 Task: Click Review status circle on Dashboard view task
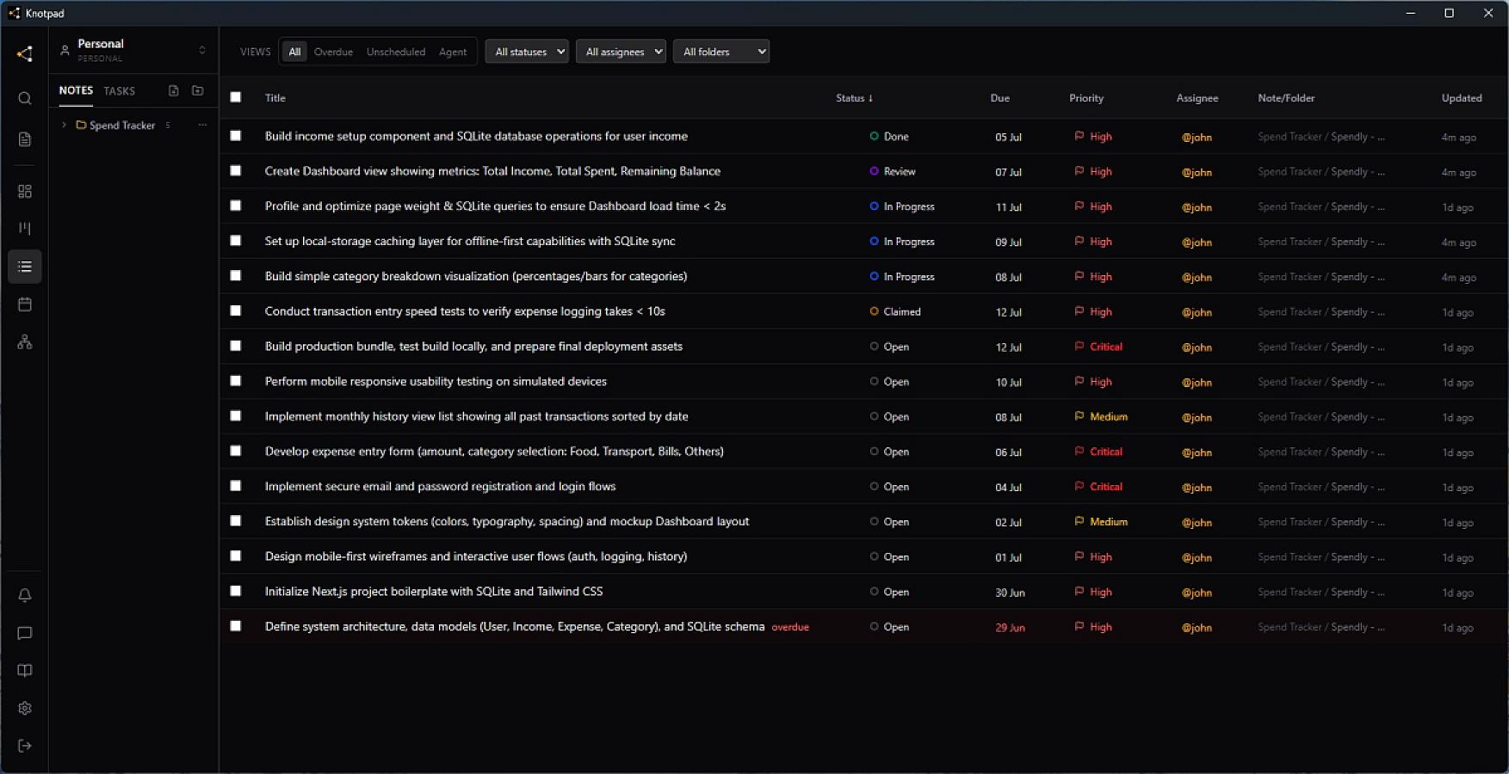[875, 171]
